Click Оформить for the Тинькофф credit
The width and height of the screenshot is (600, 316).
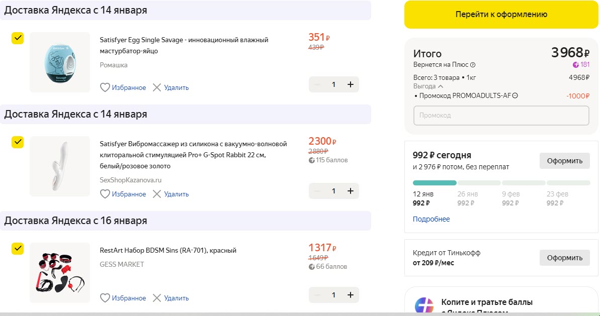tap(564, 258)
